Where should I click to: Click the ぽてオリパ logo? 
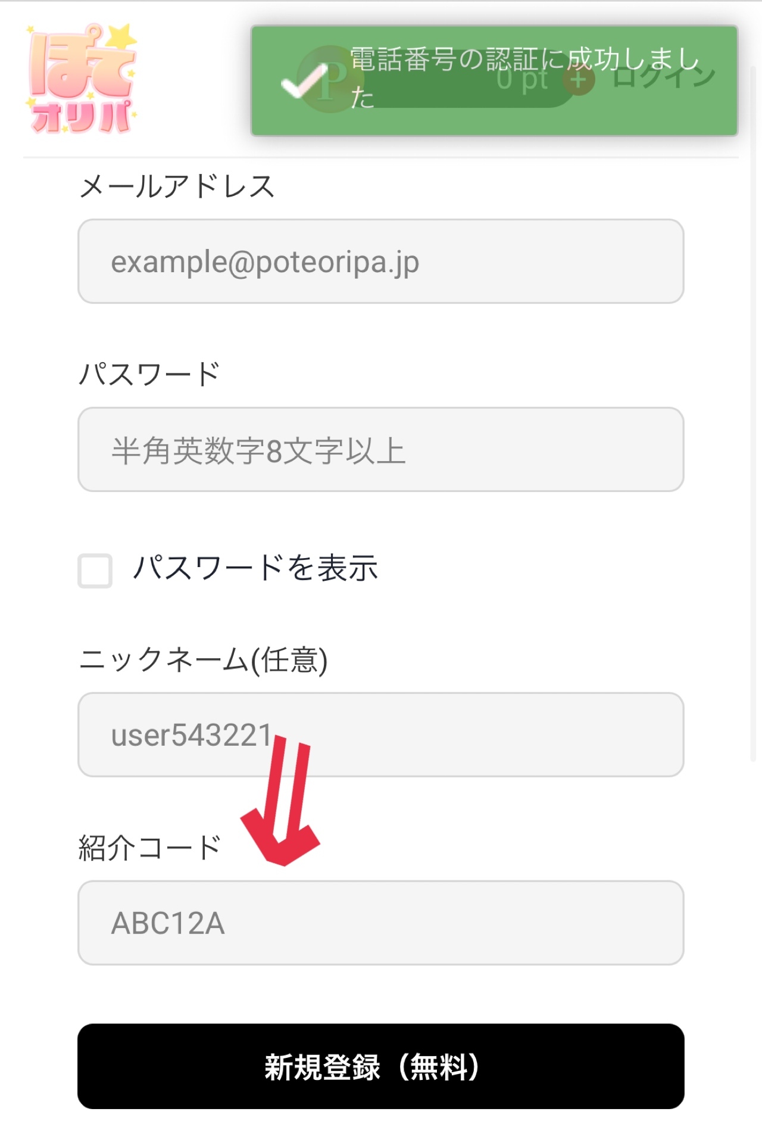82,79
